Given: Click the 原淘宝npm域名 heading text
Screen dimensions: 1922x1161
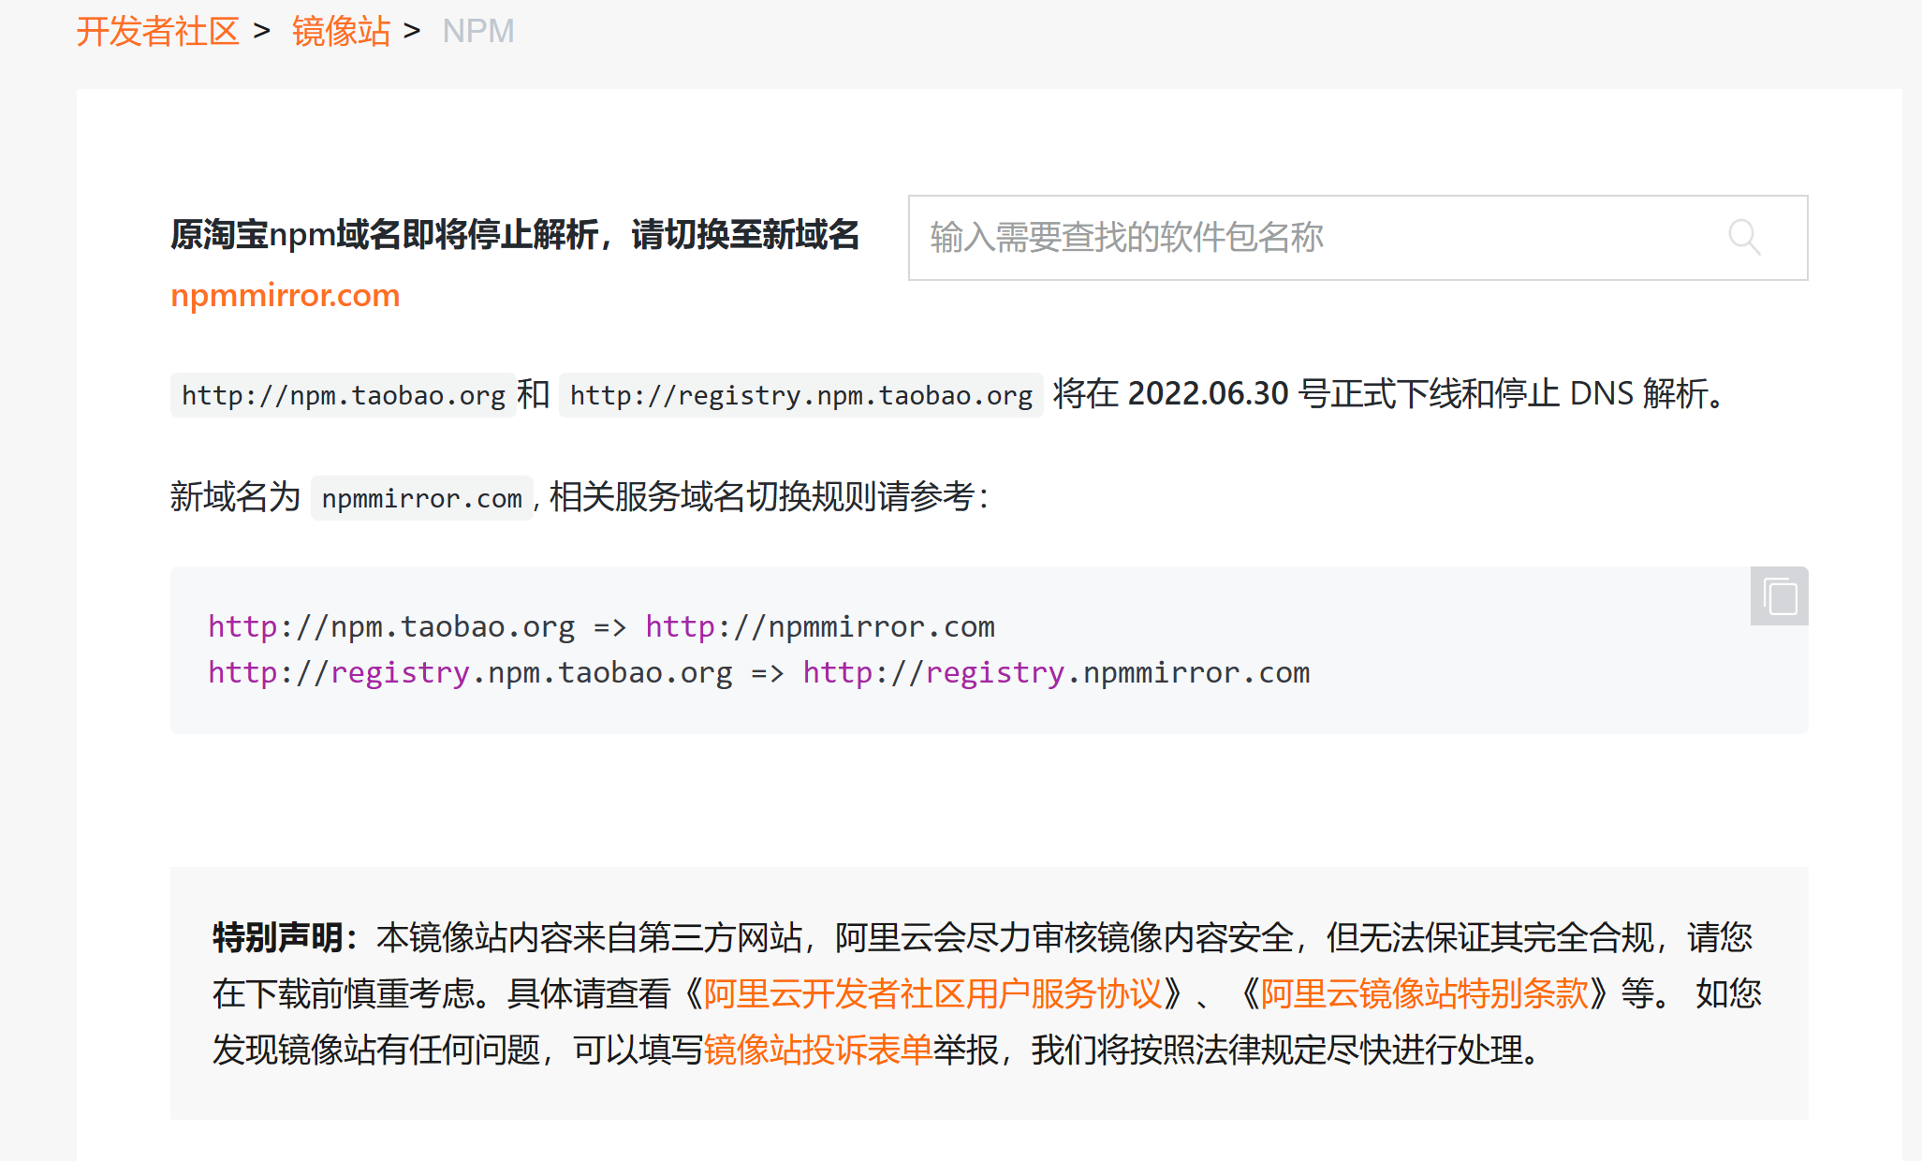Looking at the screenshot, I should 515,234.
